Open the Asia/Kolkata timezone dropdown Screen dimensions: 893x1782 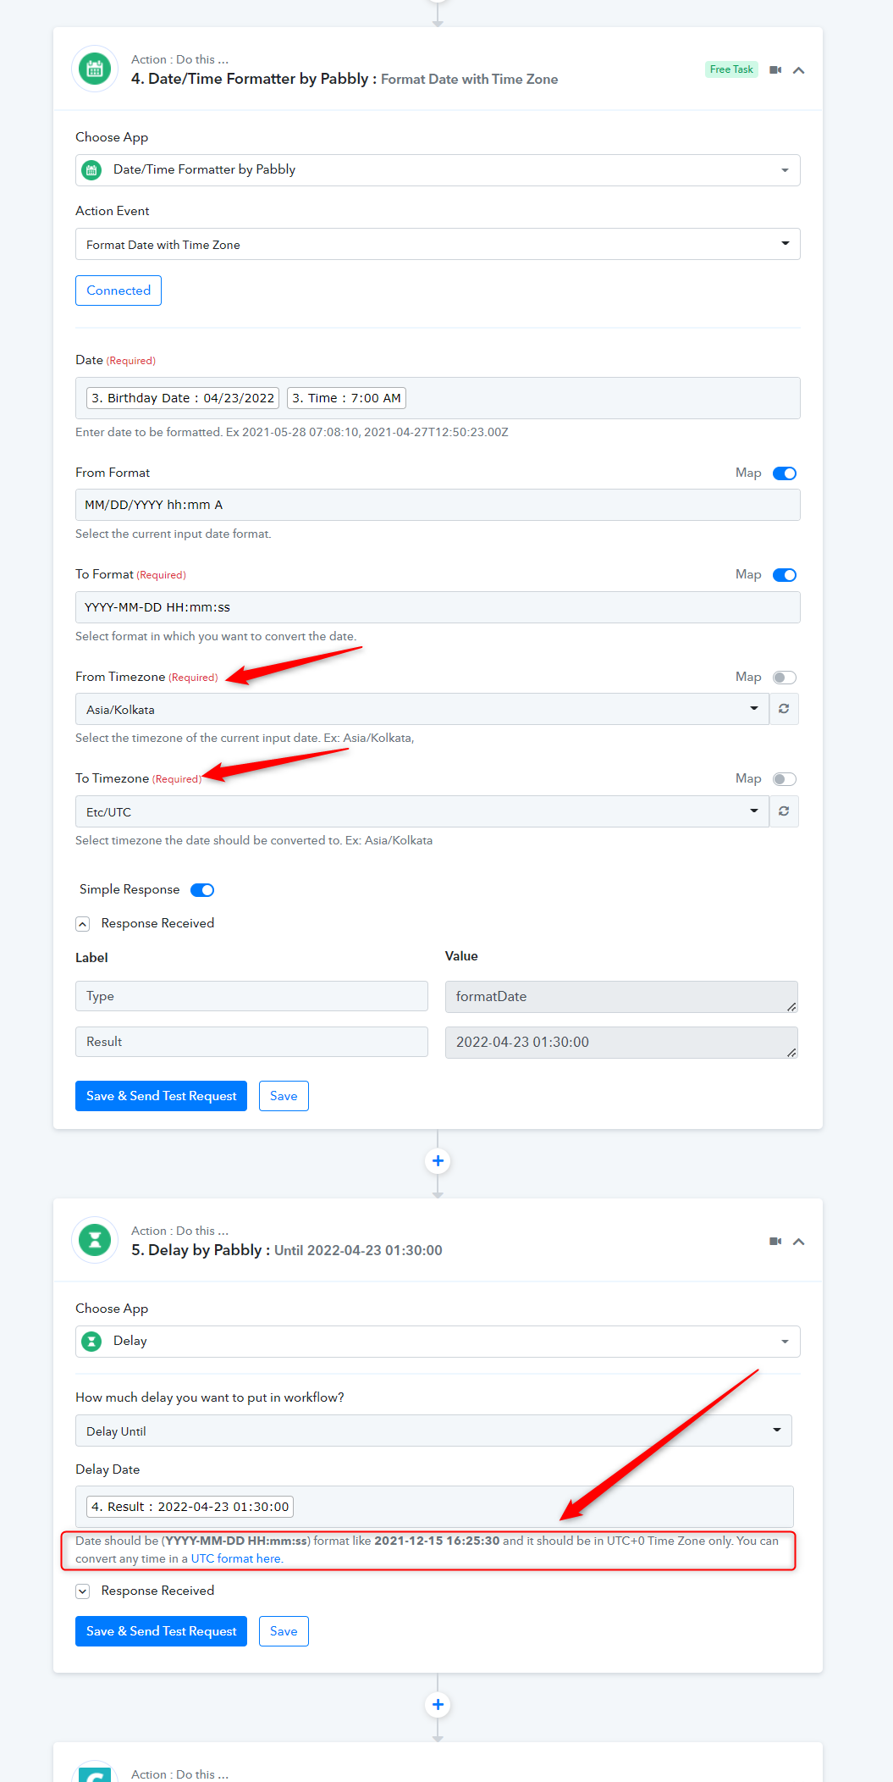[422, 710]
